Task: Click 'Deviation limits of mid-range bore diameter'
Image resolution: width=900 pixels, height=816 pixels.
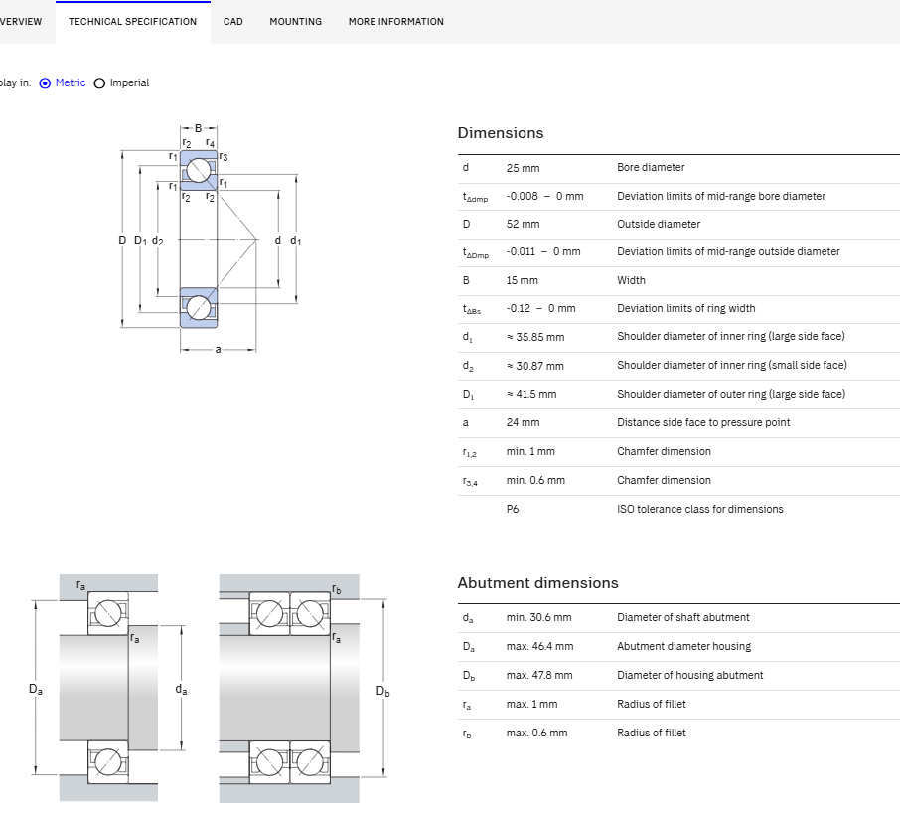Action: click(x=721, y=196)
